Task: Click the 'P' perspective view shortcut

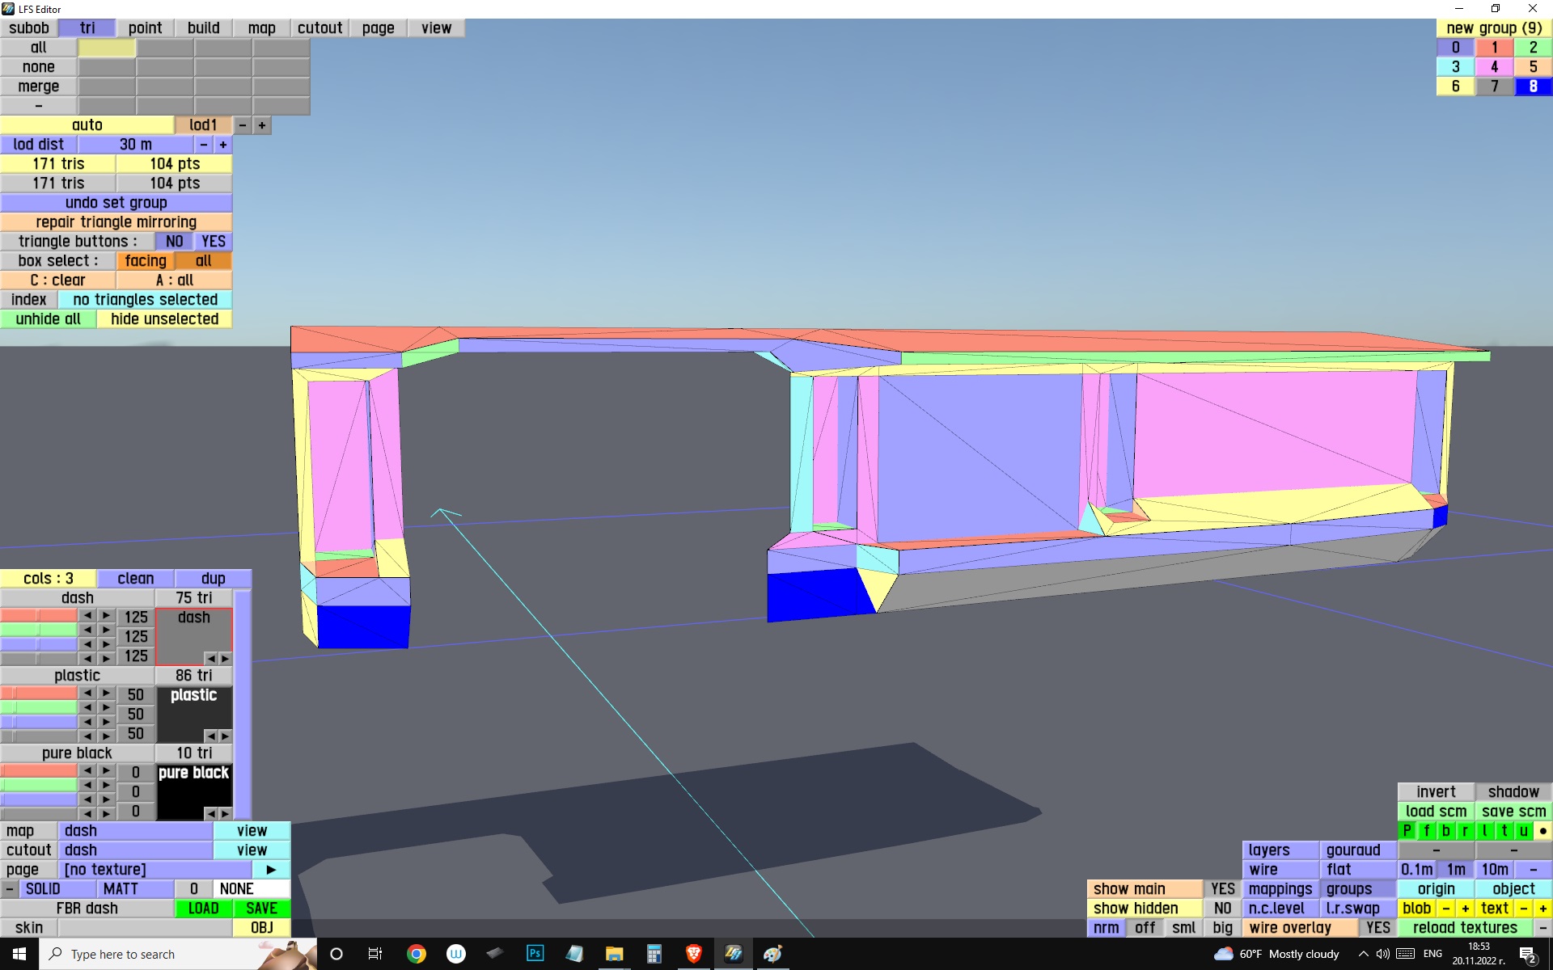Action: tap(1407, 831)
